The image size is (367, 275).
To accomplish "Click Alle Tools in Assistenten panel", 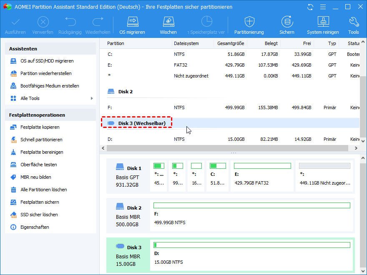I will pyautogui.click(x=30, y=98).
